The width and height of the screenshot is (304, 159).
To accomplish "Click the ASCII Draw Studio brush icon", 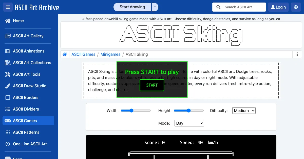I will click(x=8, y=86).
